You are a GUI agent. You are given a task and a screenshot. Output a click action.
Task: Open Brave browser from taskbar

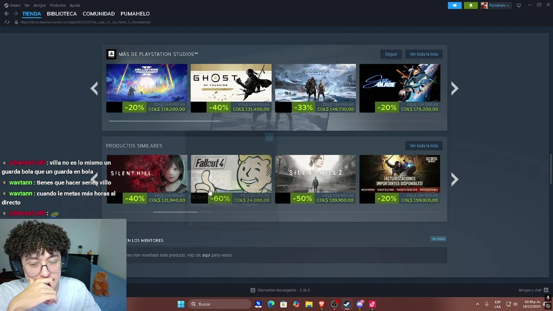pos(321,304)
